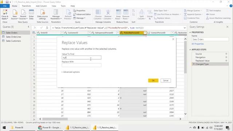The height and width of the screenshot is (131, 233).
Task: Open Azure Machine Learning
Action: tap(218, 18)
